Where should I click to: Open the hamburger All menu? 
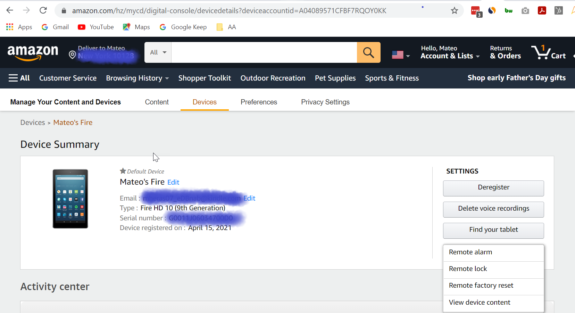(x=19, y=78)
